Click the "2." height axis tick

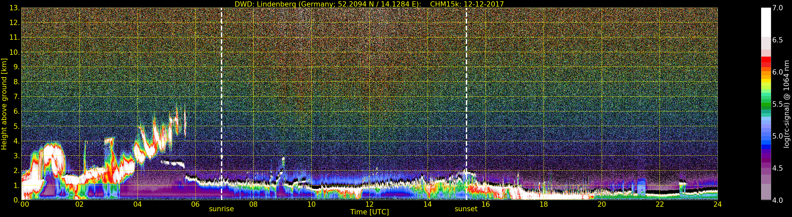17,170
